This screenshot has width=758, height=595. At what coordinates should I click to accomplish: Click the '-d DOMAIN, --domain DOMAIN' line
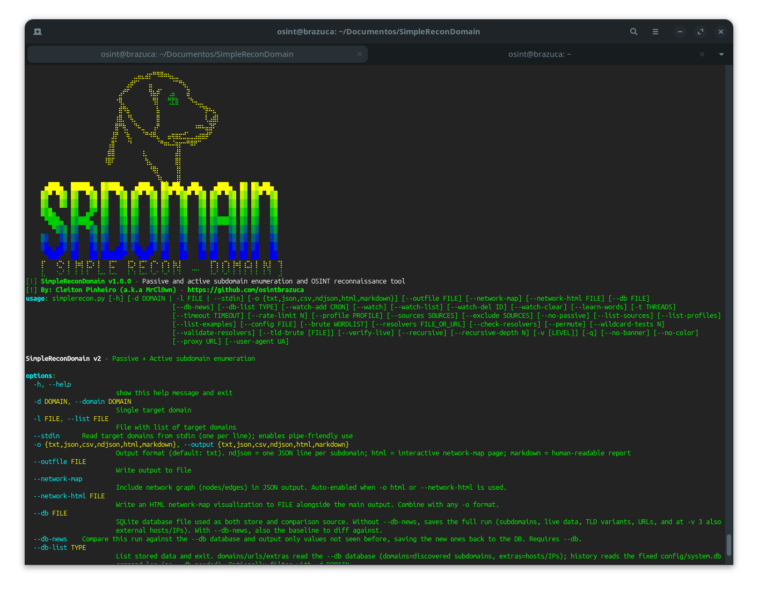tap(82, 402)
